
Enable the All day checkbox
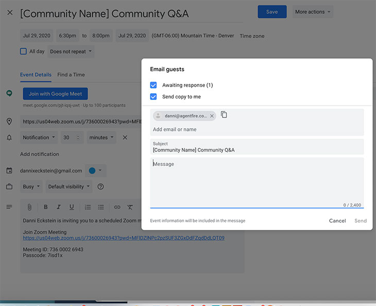coord(23,52)
